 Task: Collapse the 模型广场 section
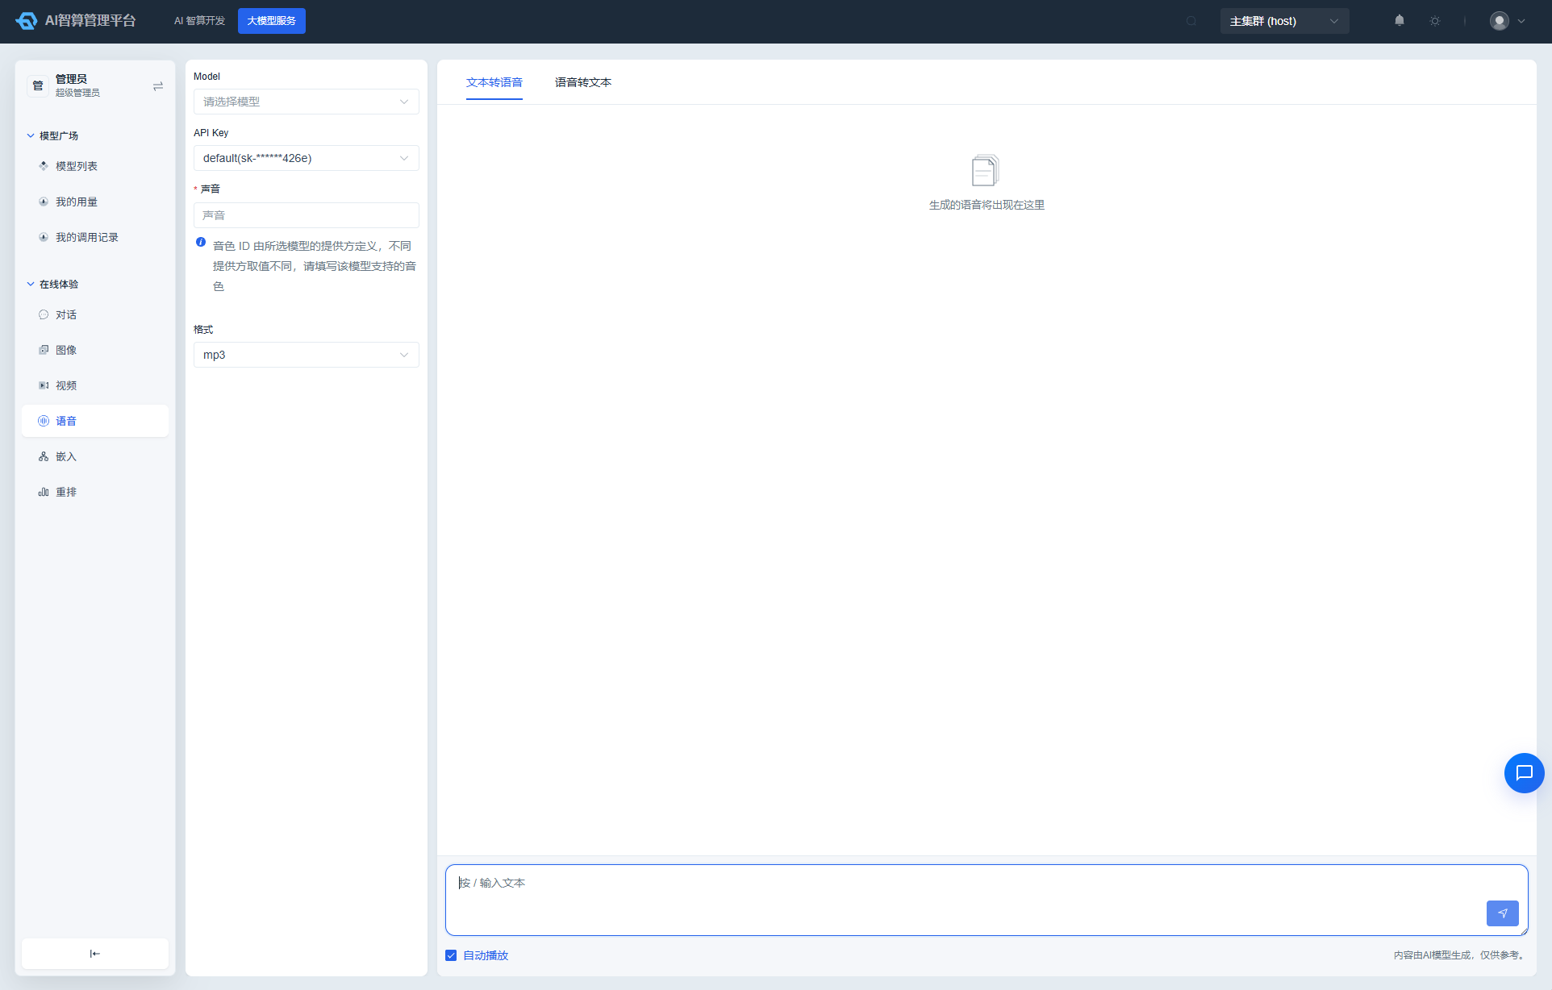53,135
